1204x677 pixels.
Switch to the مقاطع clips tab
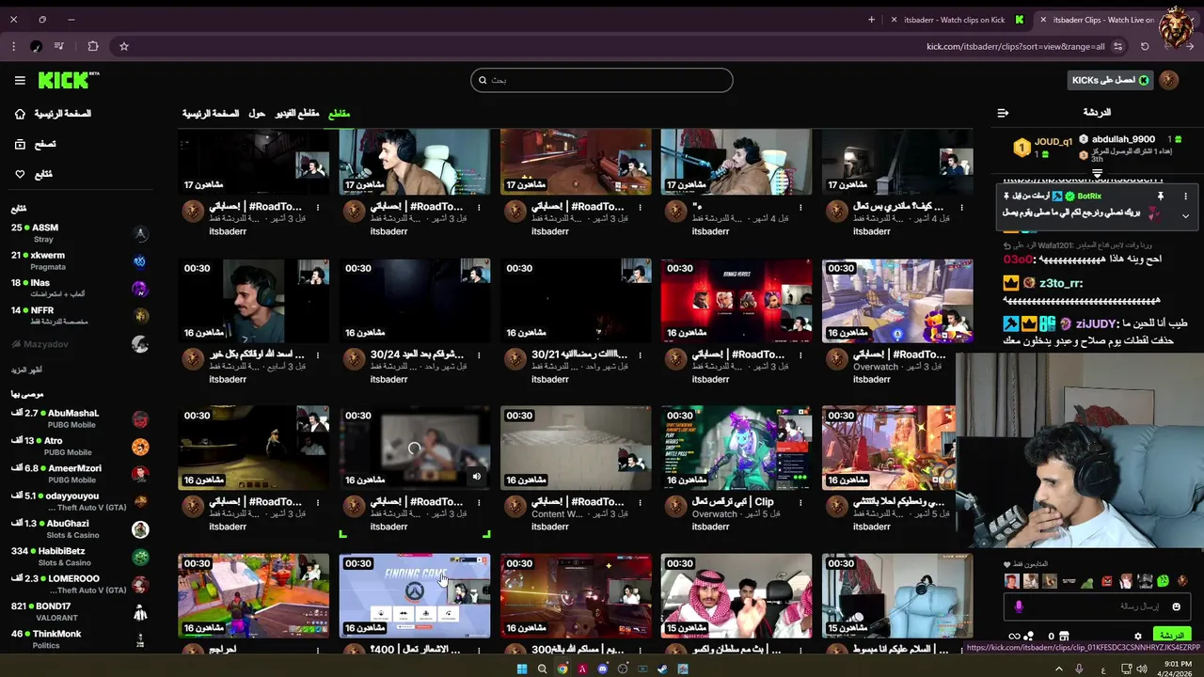pos(339,113)
